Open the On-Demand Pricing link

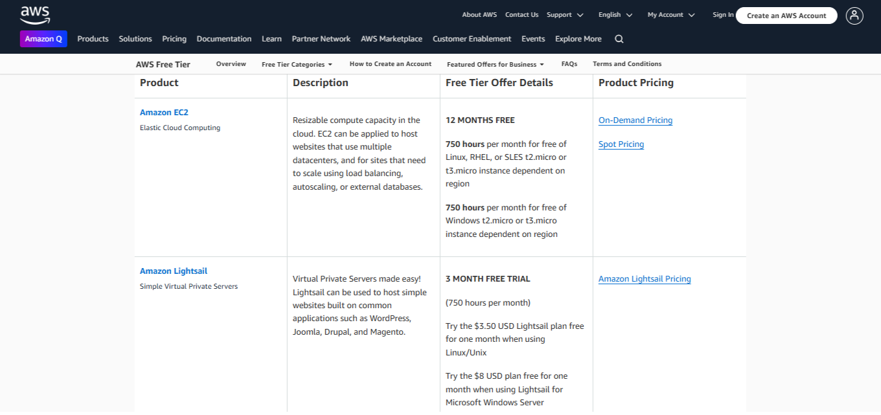click(635, 120)
